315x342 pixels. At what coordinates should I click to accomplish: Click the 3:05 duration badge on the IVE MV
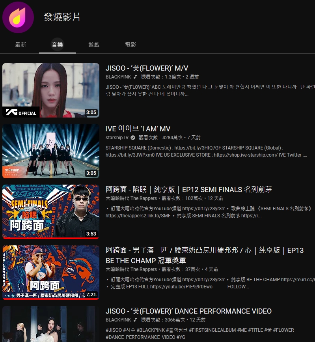[91, 173]
